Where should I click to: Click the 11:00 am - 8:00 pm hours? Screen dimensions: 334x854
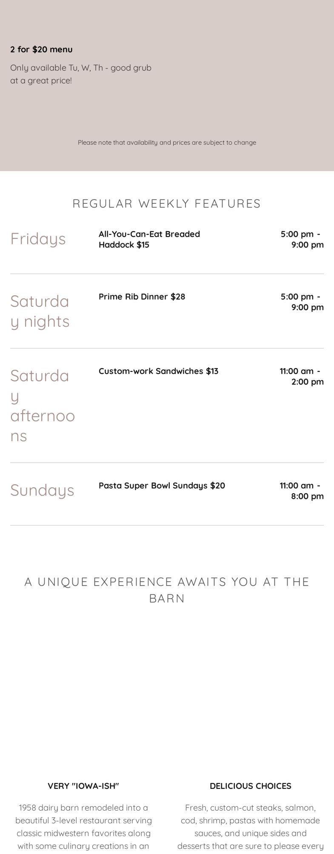coord(301,491)
